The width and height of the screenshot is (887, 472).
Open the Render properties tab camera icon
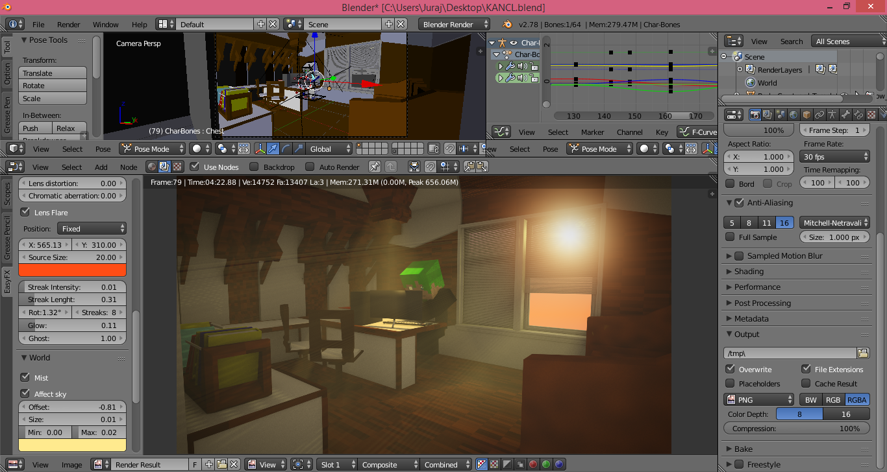point(755,115)
